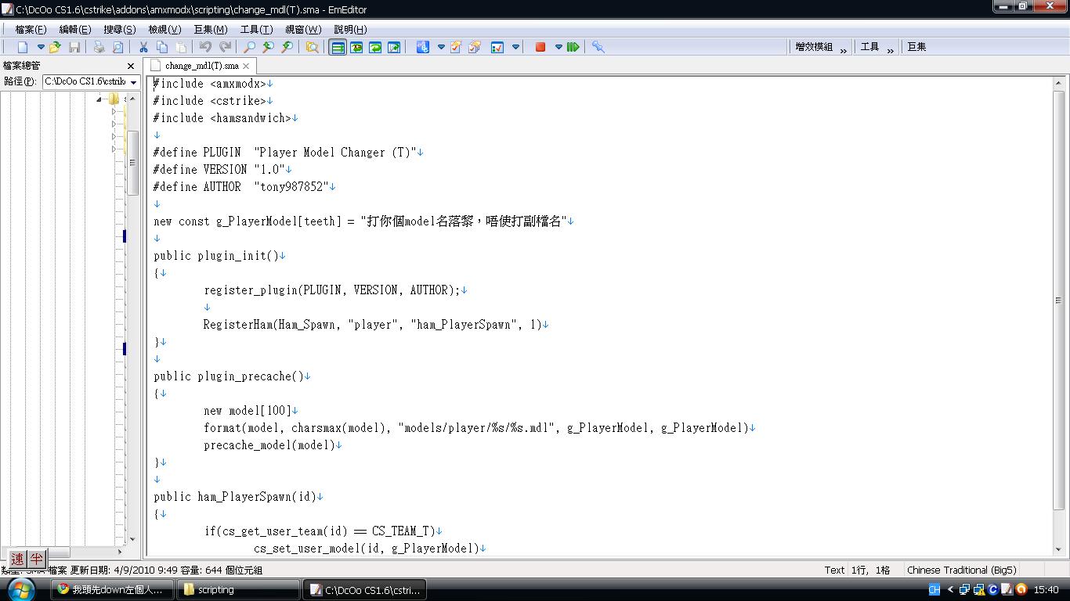Click the Print icon in the toolbar
The image size is (1070, 601).
[99, 47]
